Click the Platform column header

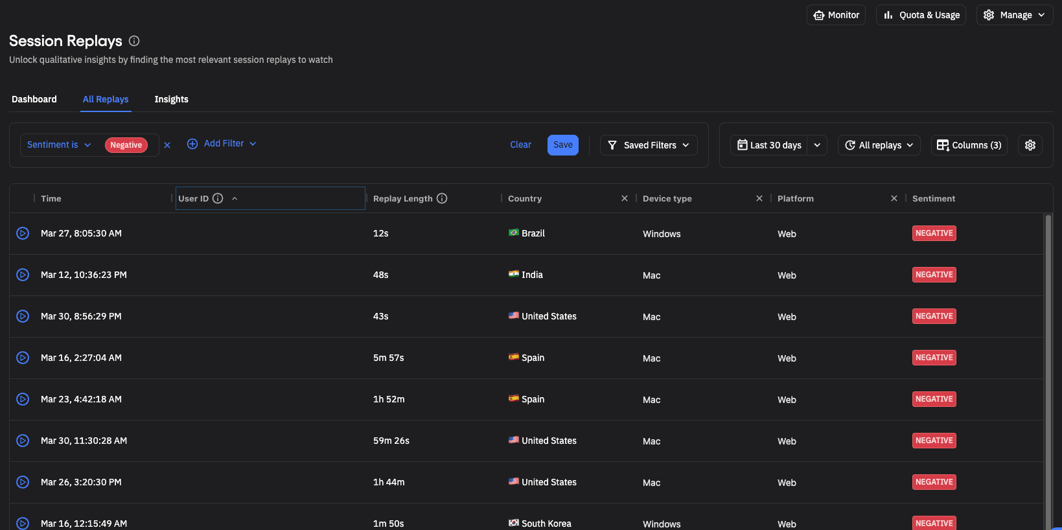[796, 198]
